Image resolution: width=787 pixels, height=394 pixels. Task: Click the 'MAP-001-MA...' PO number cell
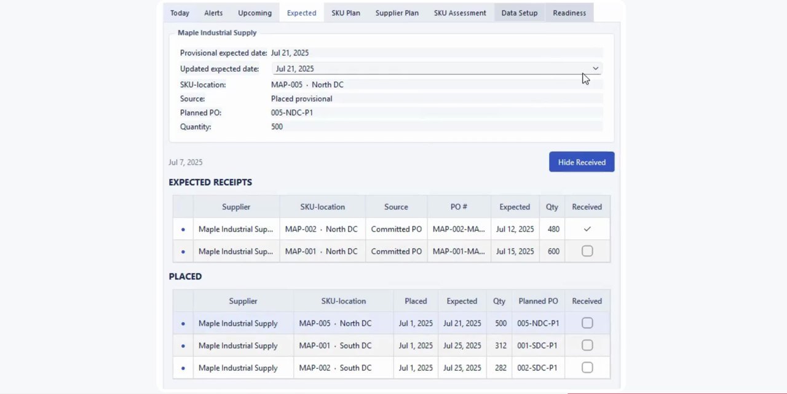coord(459,251)
